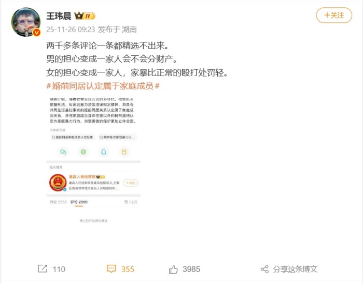Open 王玮晨's profile avatar
This screenshot has width=363, height=284.
[x=26, y=22]
